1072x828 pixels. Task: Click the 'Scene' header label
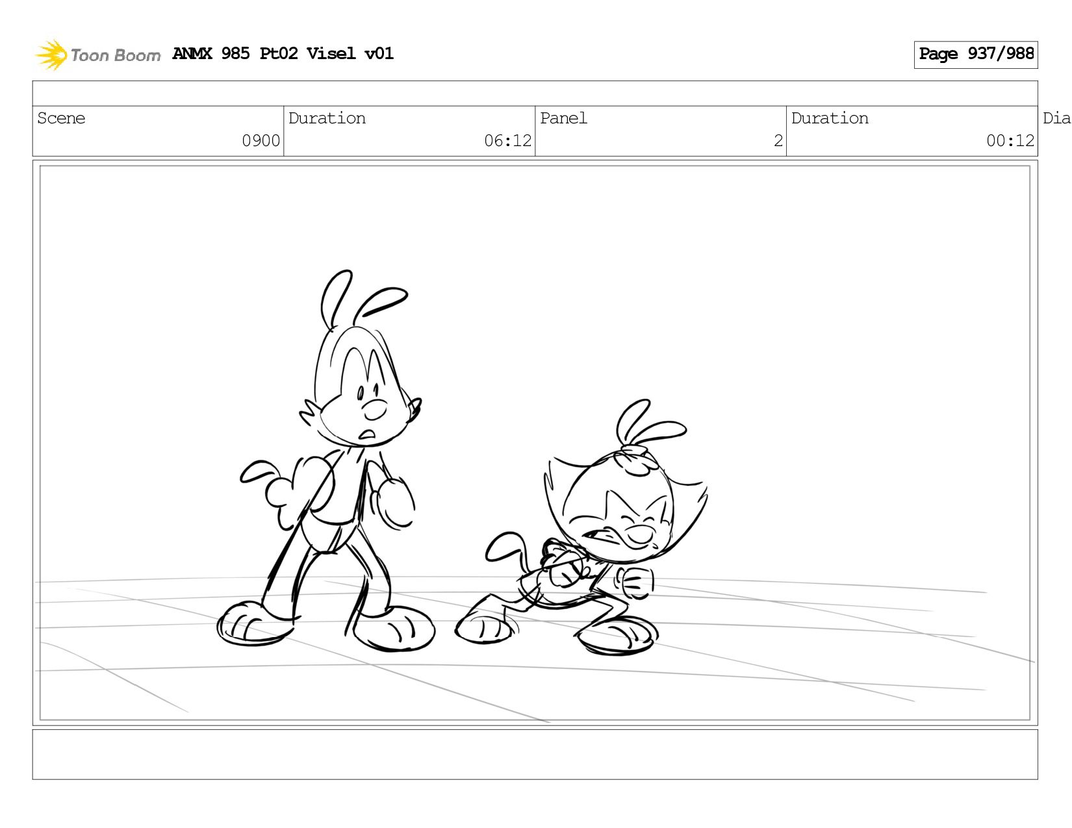pyautogui.click(x=61, y=118)
